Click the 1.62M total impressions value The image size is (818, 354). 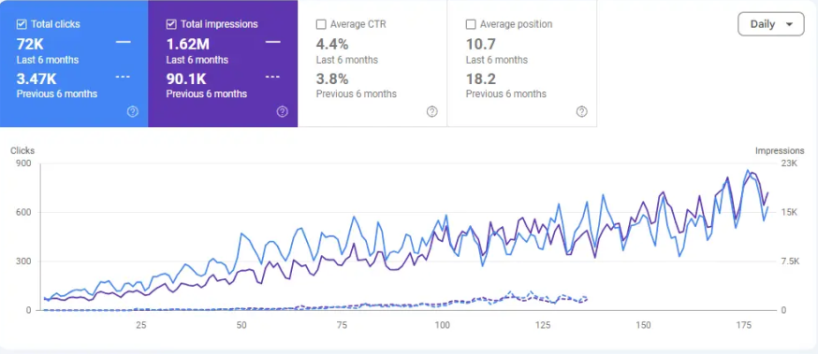click(x=188, y=44)
